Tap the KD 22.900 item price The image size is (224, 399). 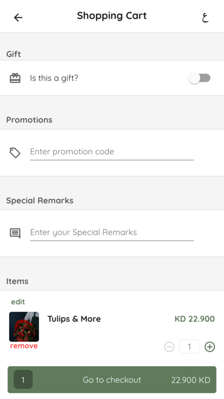pyautogui.click(x=195, y=319)
